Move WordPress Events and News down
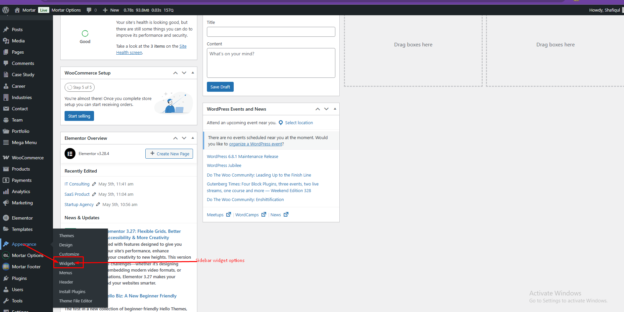624x312 pixels. [x=326, y=109]
